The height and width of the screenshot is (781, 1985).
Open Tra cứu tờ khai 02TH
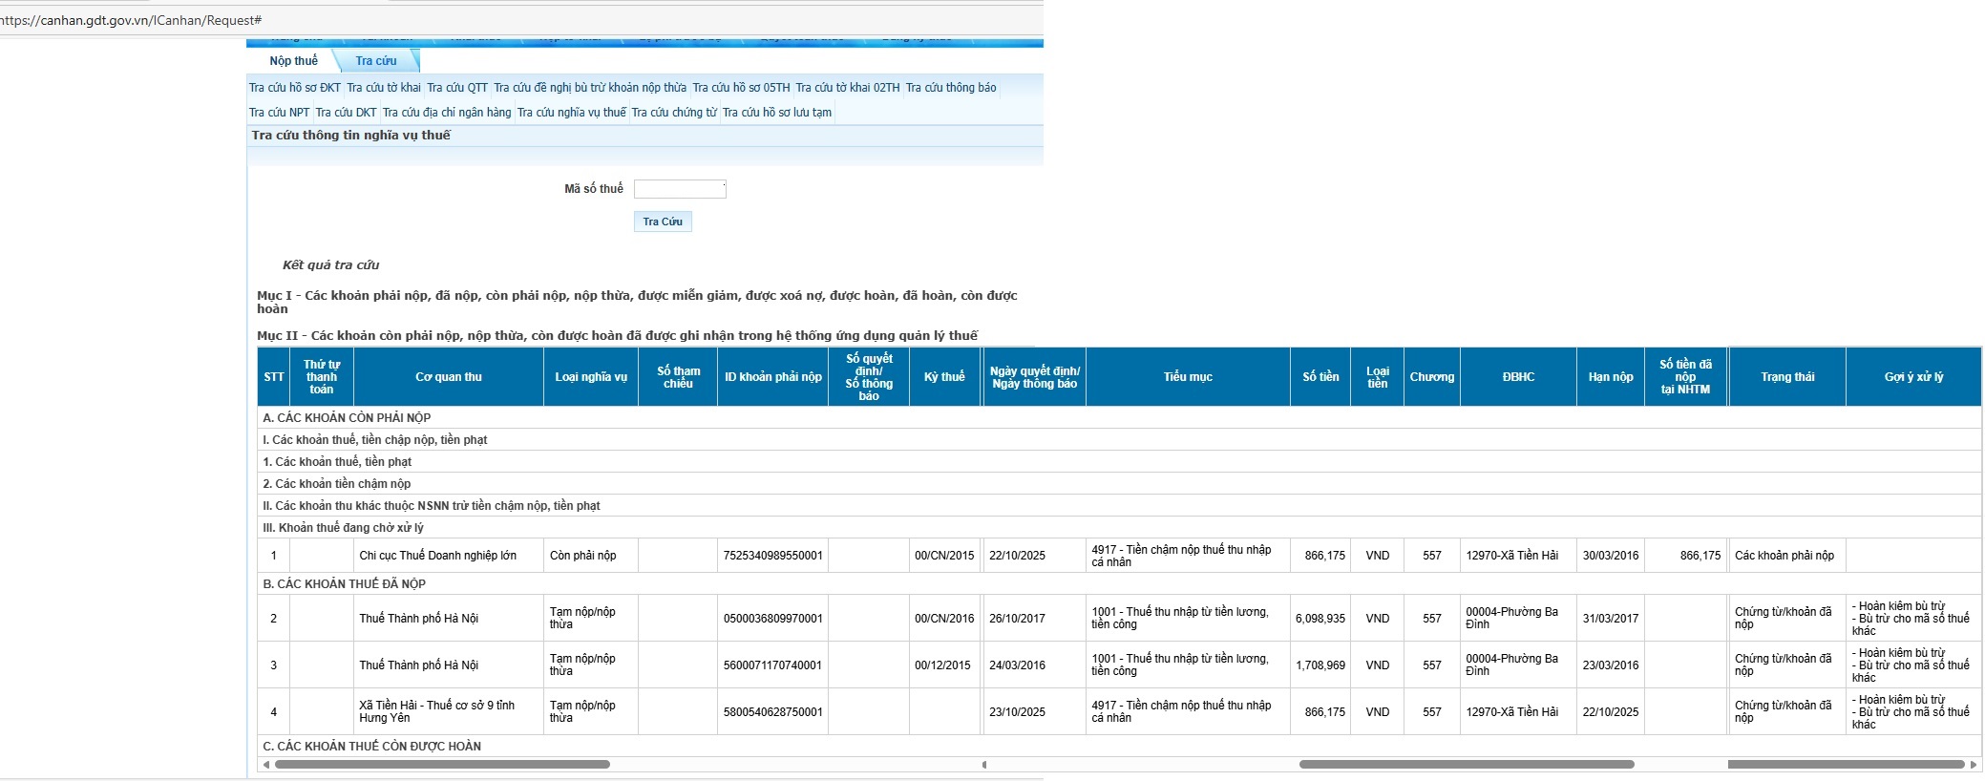[848, 88]
